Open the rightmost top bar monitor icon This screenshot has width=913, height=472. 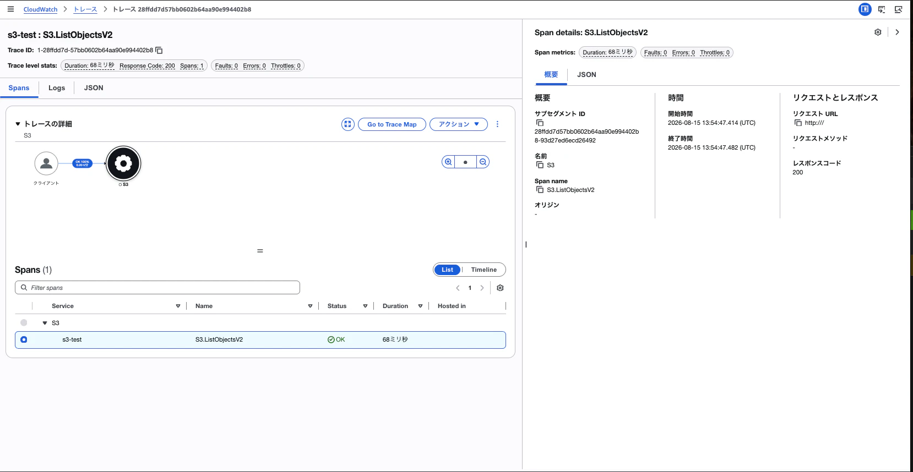coord(898,9)
